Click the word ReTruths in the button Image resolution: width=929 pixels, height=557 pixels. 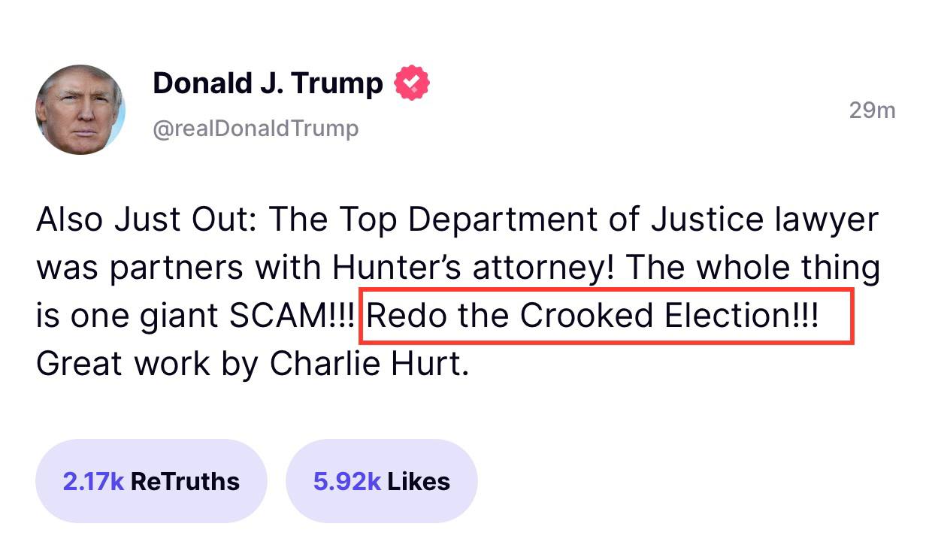[x=185, y=481]
